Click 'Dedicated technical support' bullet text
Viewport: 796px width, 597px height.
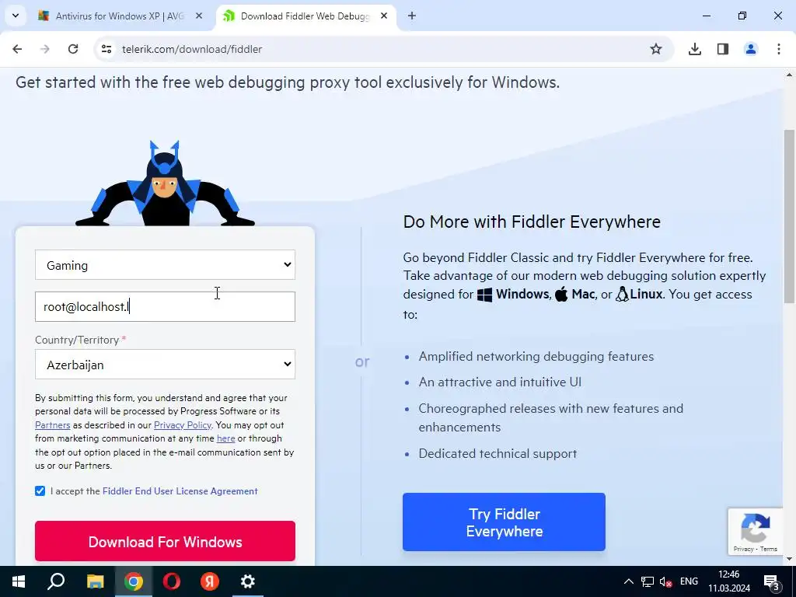[497, 453]
